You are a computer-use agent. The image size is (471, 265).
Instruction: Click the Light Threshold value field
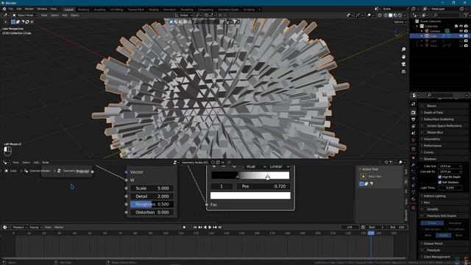tap(450, 188)
